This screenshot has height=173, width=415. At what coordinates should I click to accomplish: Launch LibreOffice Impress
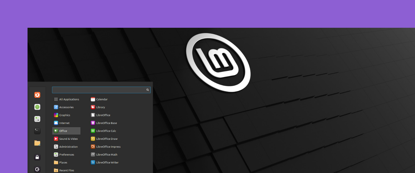[x=106, y=147]
